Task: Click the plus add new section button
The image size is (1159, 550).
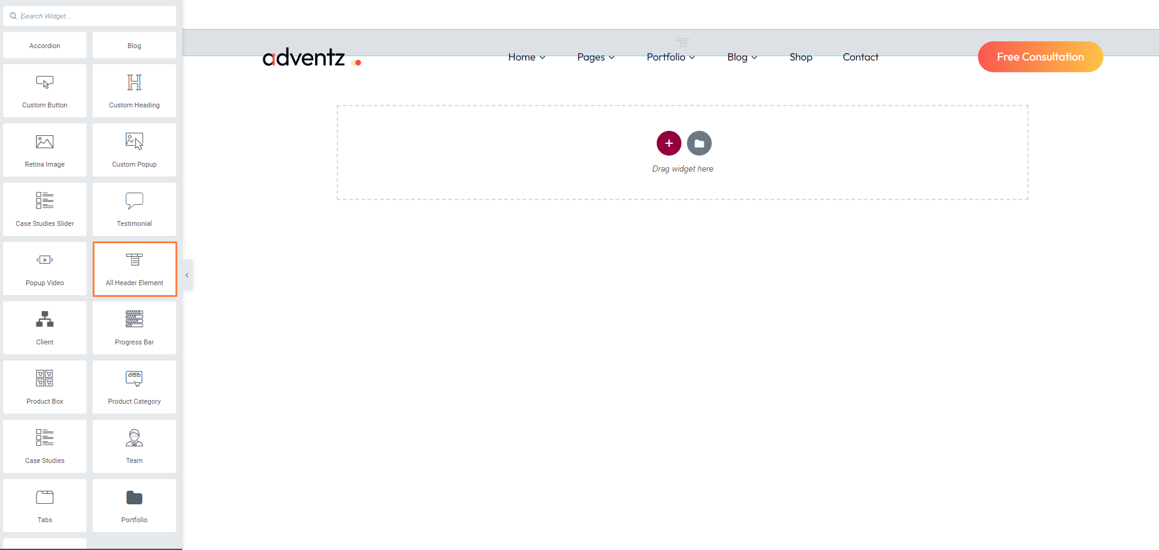Action: coord(668,143)
